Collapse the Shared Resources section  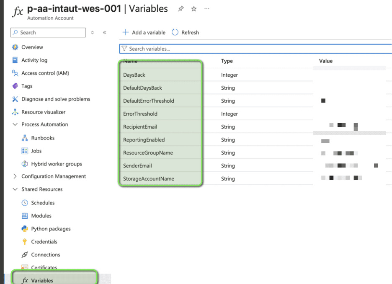[x=15, y=189]
